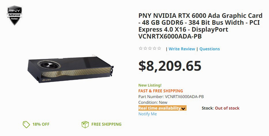The image size is (269, 136).
Task: Give five stars with the last star
Action: coord(159,49)
